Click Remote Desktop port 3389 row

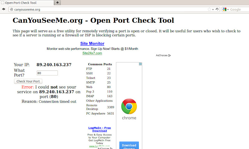point(100,107)
